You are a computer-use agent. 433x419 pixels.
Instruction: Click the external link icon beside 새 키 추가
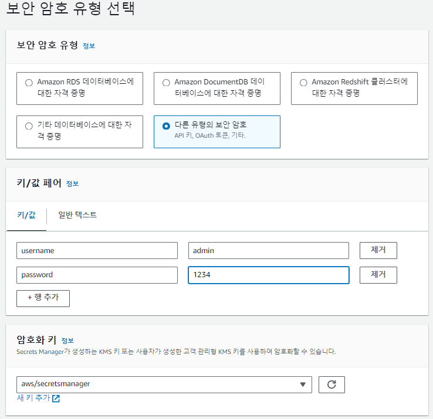click(x=56, y=398)
